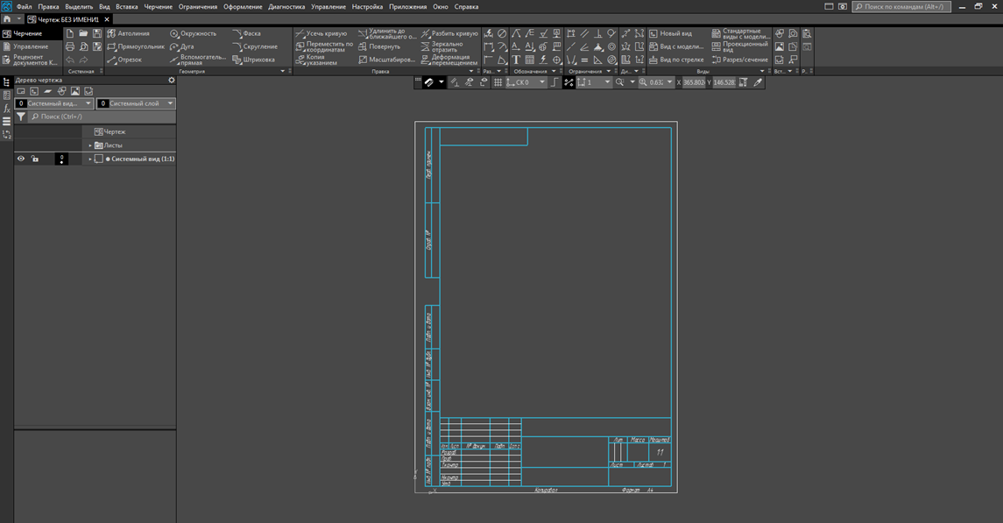Toggle visibility eye of Системный вид

[x=21, y=159]
